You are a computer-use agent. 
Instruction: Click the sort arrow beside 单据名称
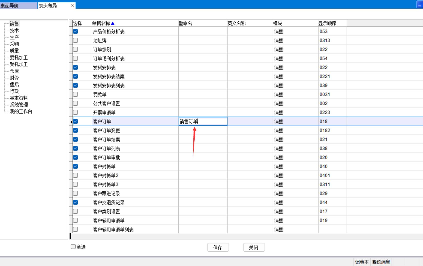(113, 23)
